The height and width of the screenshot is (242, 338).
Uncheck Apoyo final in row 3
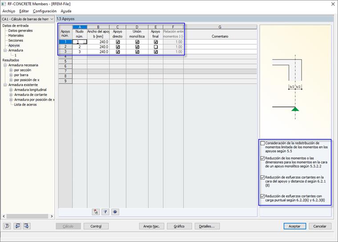[156, 52]
